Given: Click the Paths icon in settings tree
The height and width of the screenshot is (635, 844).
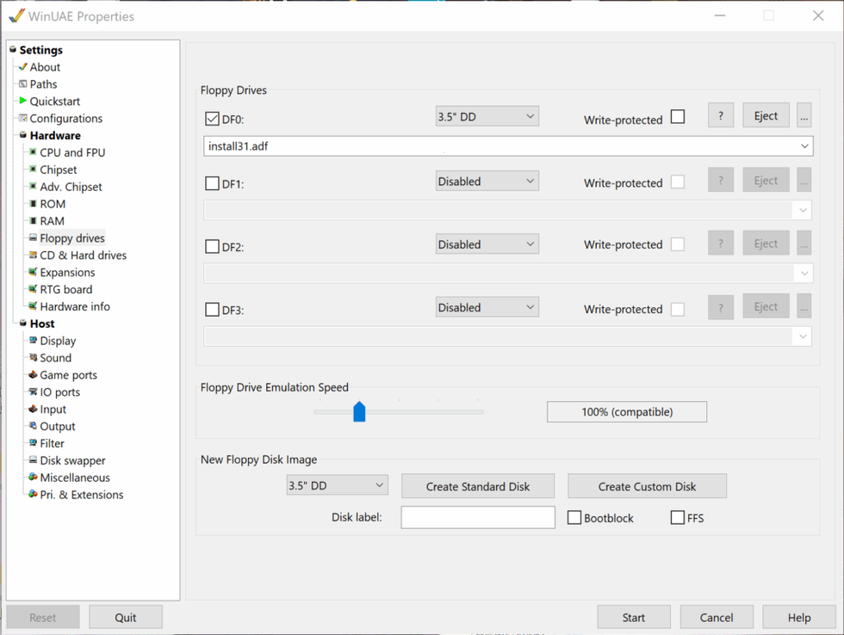Looking at the screenshot, I should pos(22,83).
